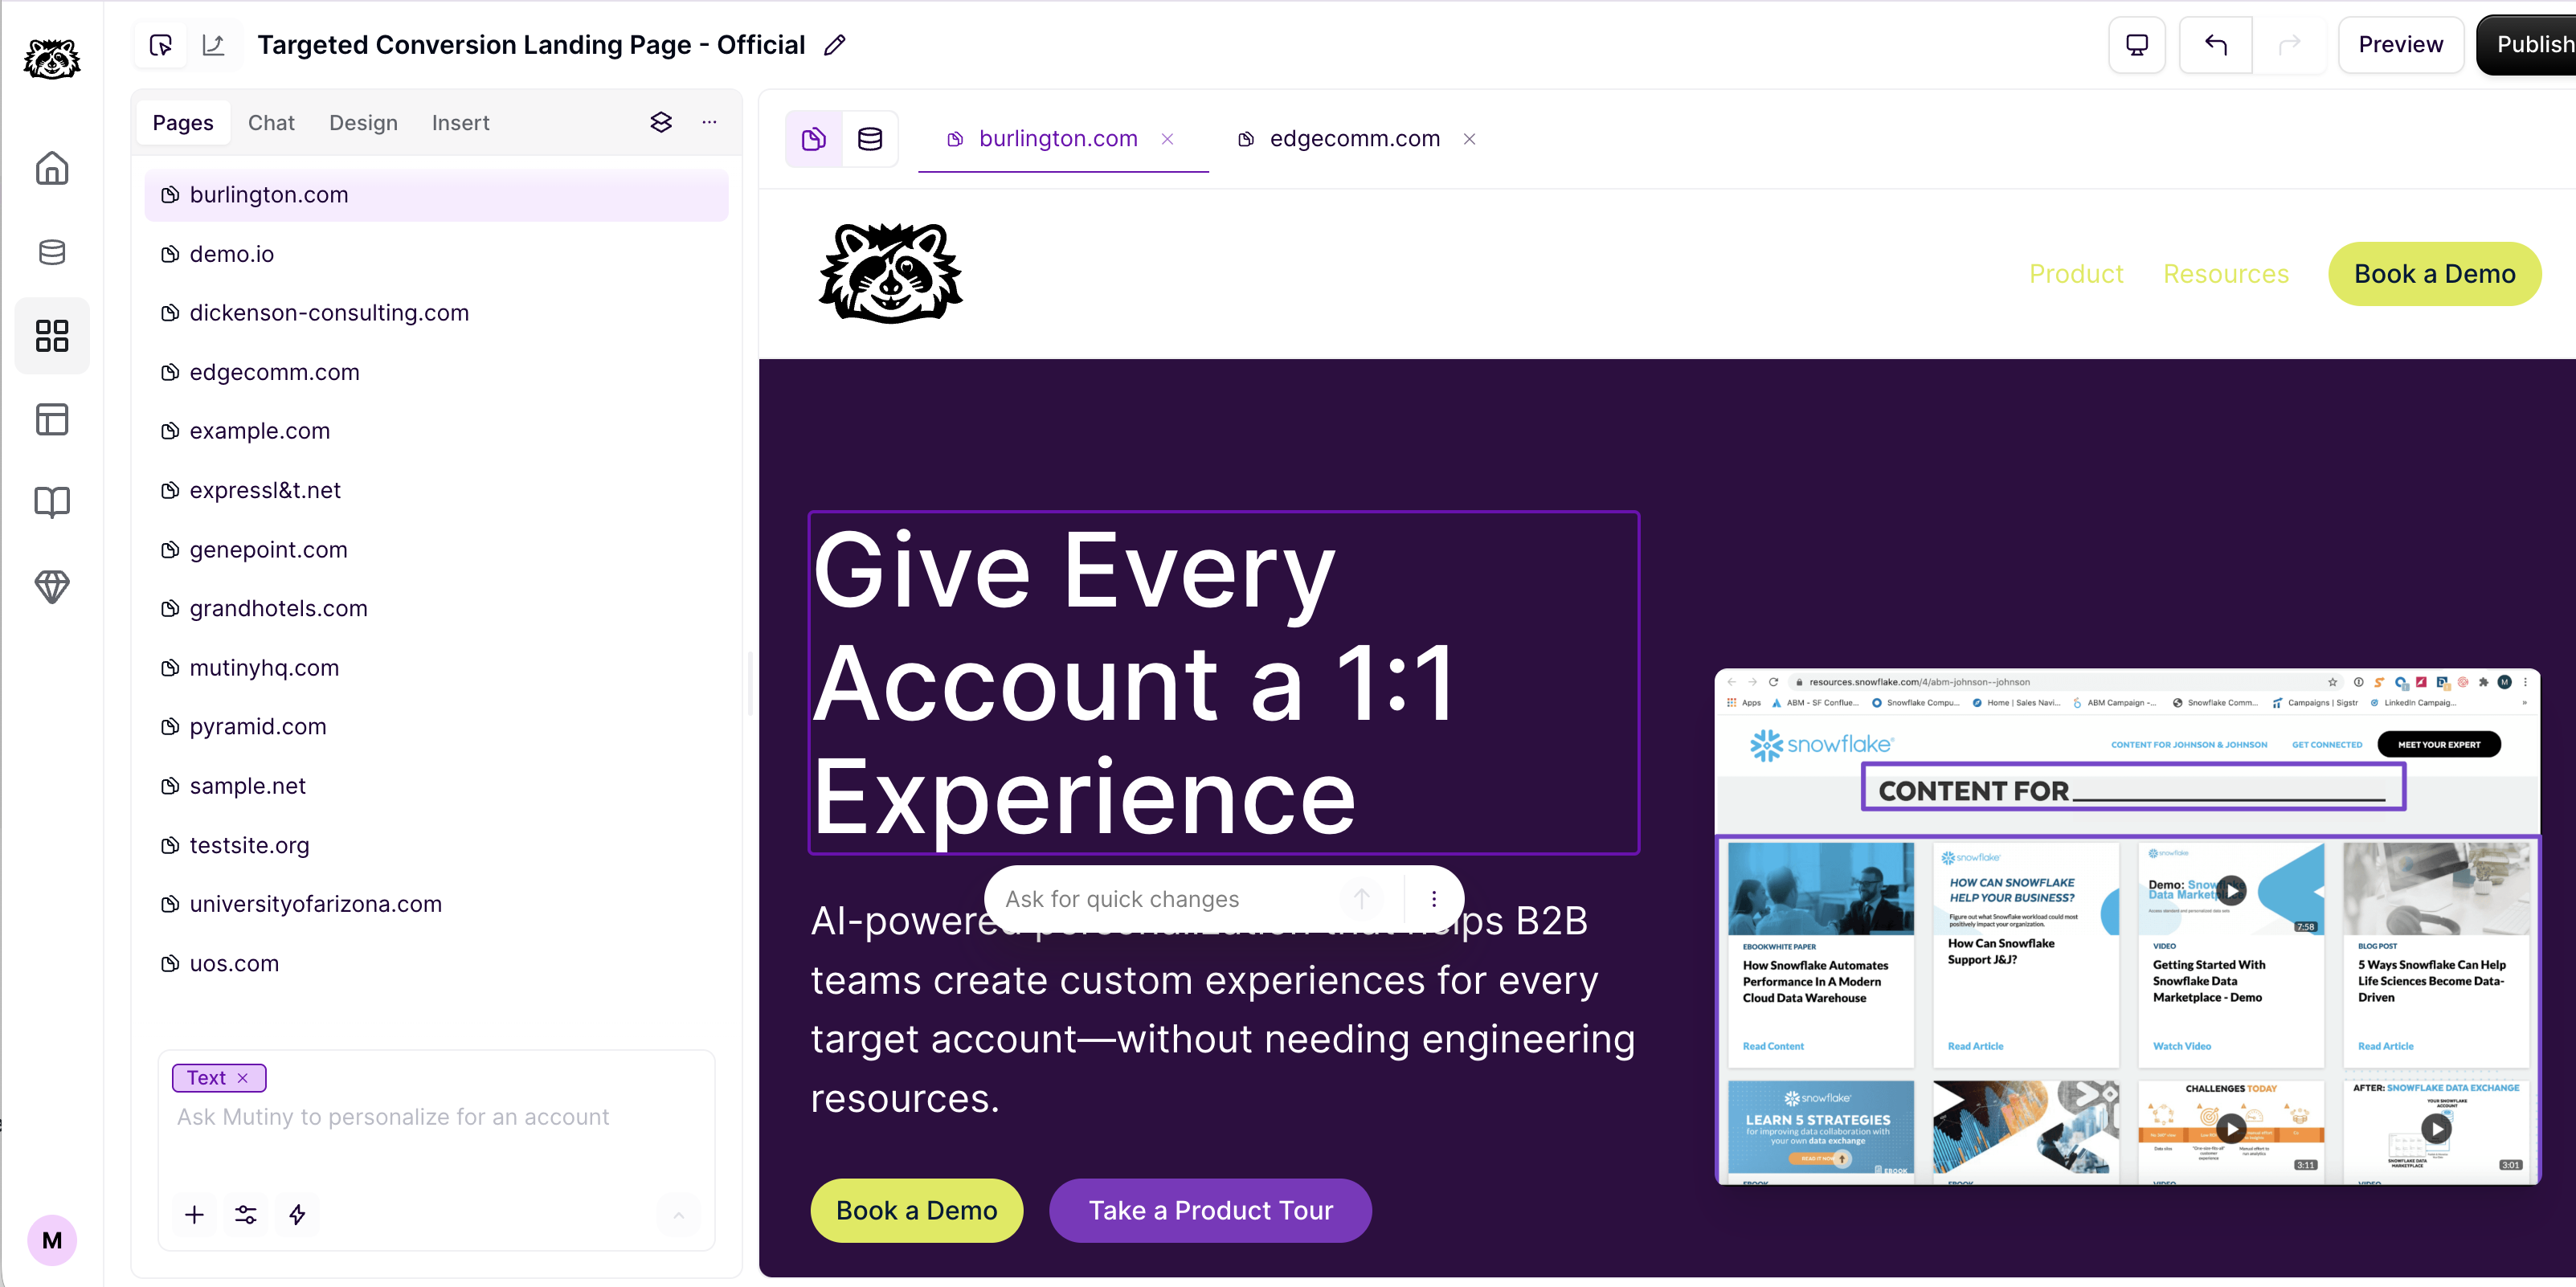Click the Preview button
This screenshot has width=2576, height=1287.
tap(2400, 45)
